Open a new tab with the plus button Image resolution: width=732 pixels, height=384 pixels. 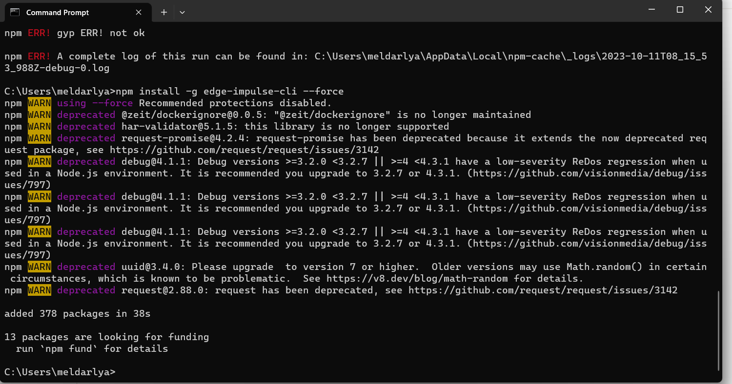(164, 12)
